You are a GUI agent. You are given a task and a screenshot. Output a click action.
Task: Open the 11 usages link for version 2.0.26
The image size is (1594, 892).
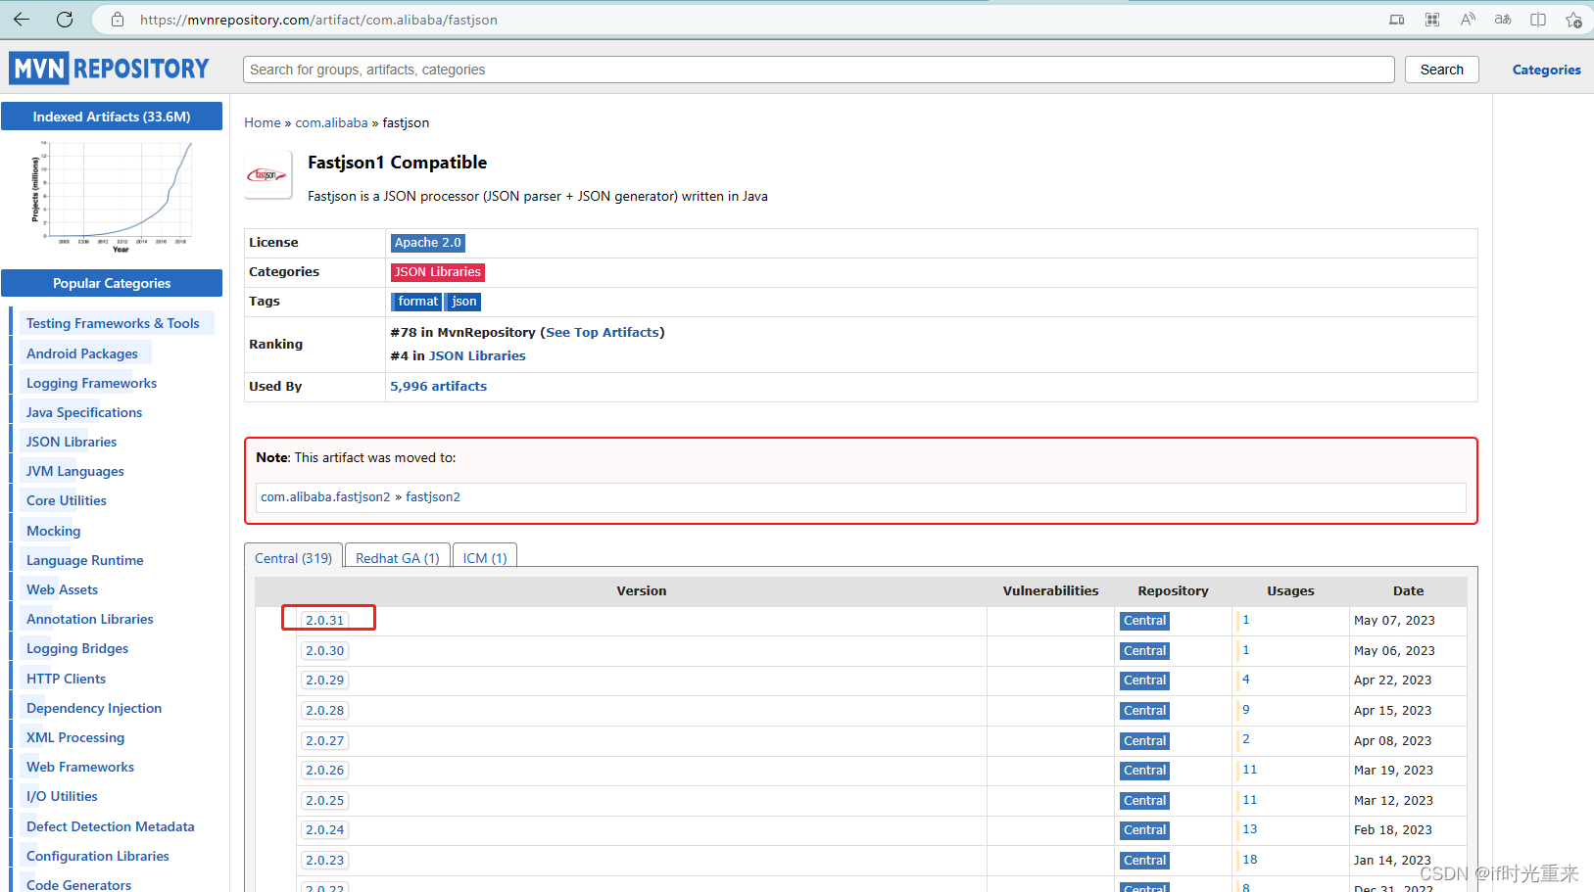tap(1249, 770)
